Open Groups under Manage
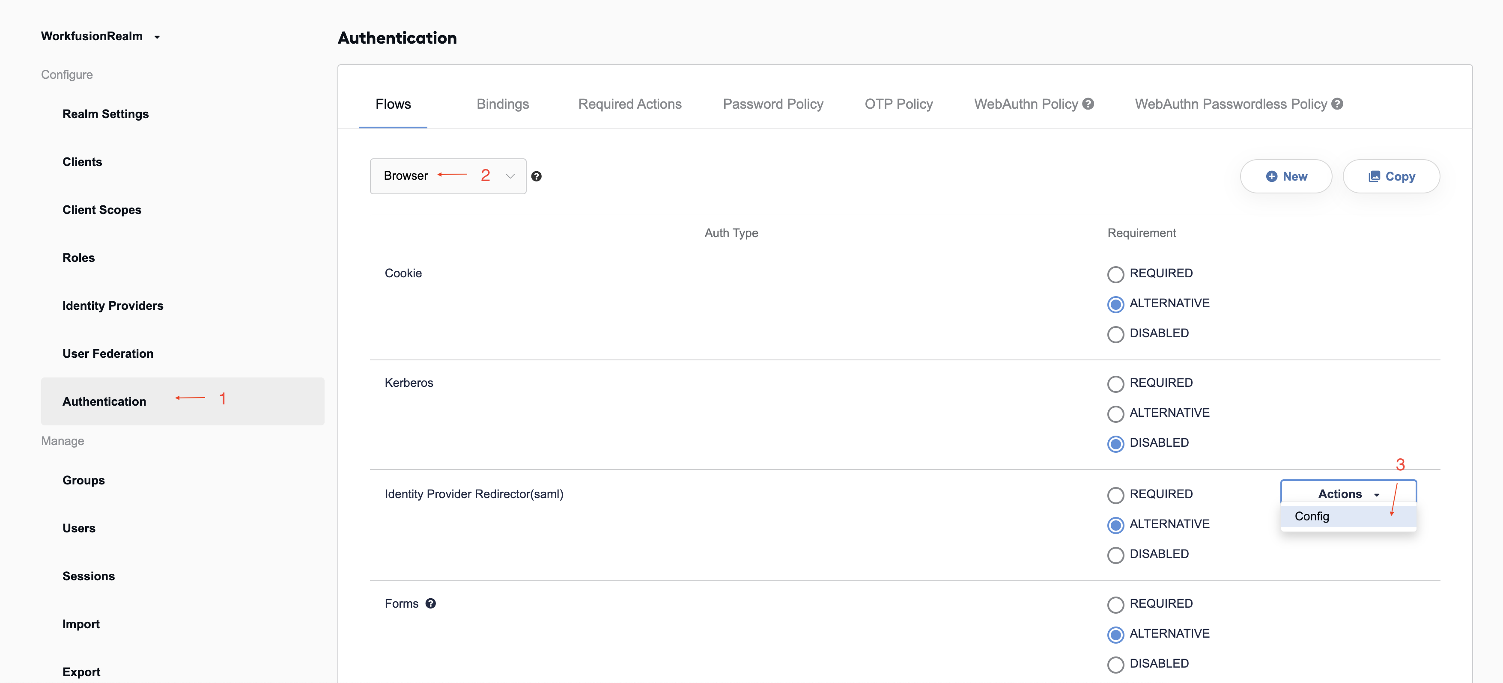This screenshot has width=1503, height=683. [x=83, y=480]
